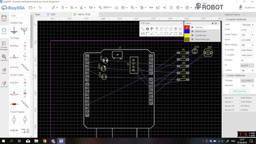The image size is (256, 144).
Task: Select the Connect Pad to Pad tool
Action: tap(157, 34)
